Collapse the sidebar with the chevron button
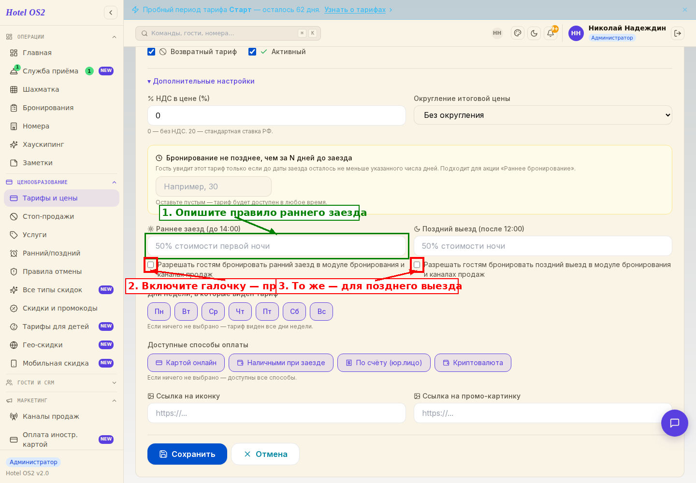Screen dimensions: 696x483 111,13
